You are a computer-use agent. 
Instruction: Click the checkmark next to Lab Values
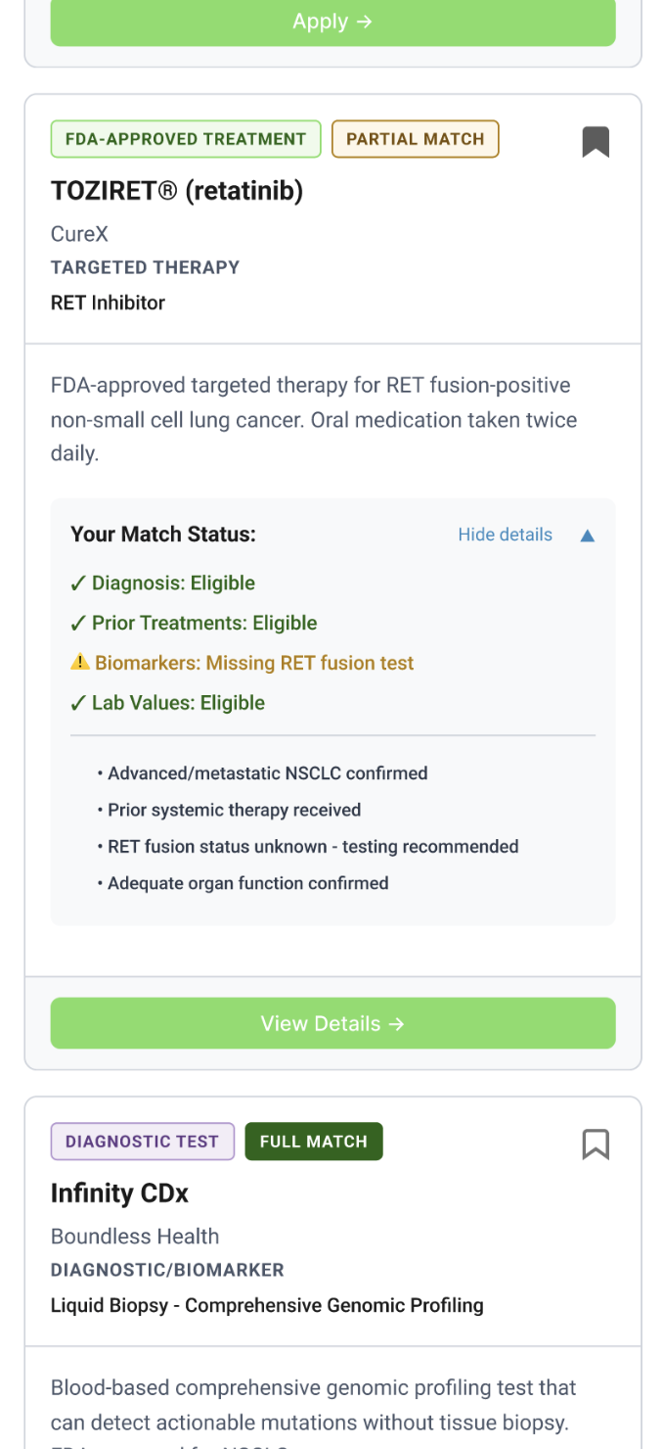click(78, 703)
